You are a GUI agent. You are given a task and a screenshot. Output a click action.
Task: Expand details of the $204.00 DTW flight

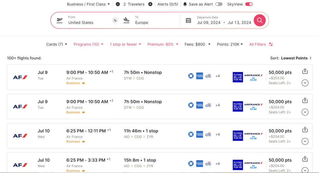(305, 112)
